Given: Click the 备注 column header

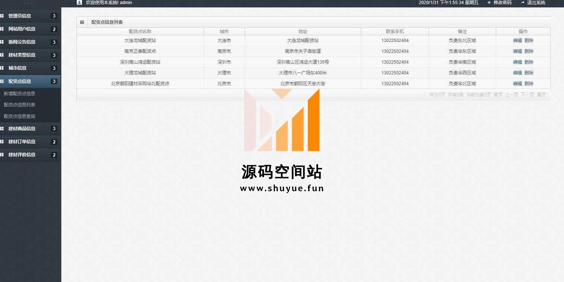Looking at the screenshot, I should [x=462, y=32].
